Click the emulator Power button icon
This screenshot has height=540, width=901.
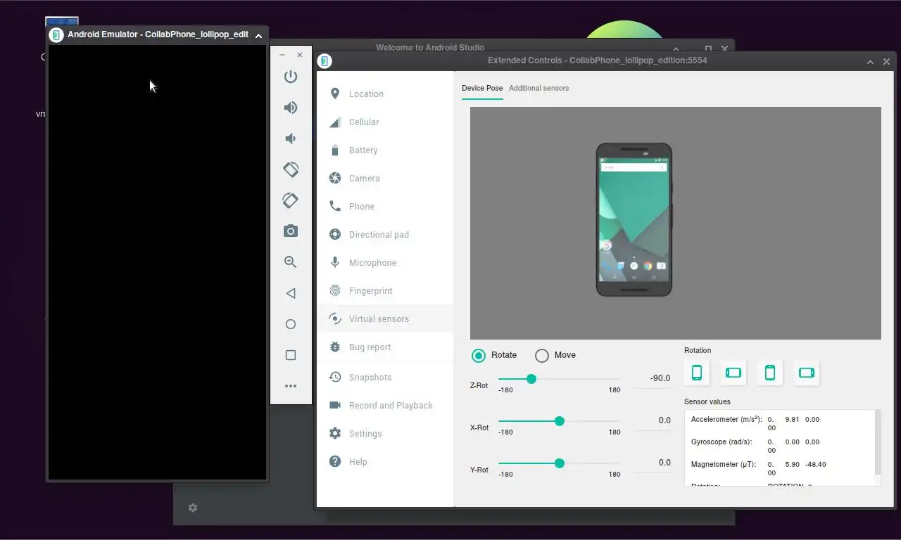[291, 77]
